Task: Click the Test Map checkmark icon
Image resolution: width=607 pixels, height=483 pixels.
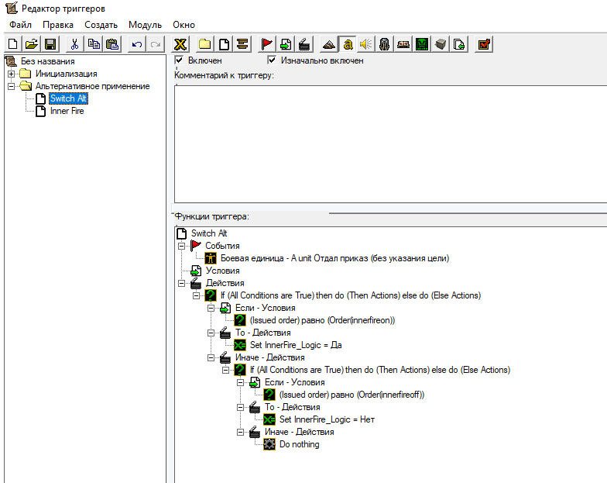Action: (484, 44)
